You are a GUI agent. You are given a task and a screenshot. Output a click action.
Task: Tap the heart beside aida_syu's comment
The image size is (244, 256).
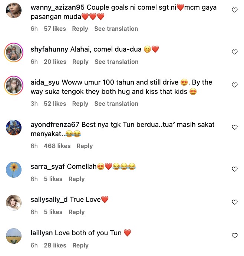point(234,85)
